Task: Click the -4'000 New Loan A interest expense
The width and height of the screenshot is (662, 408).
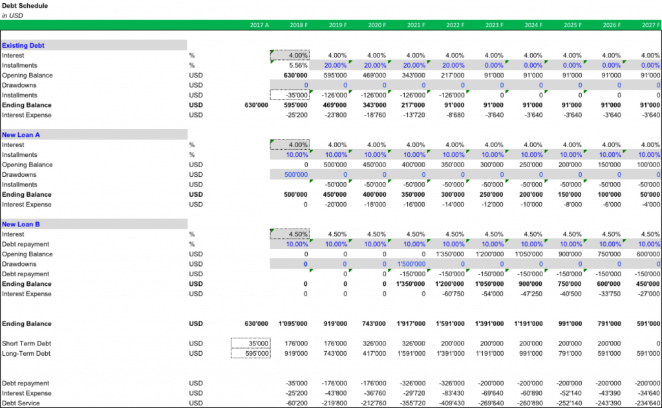Action: pos(650,205)
